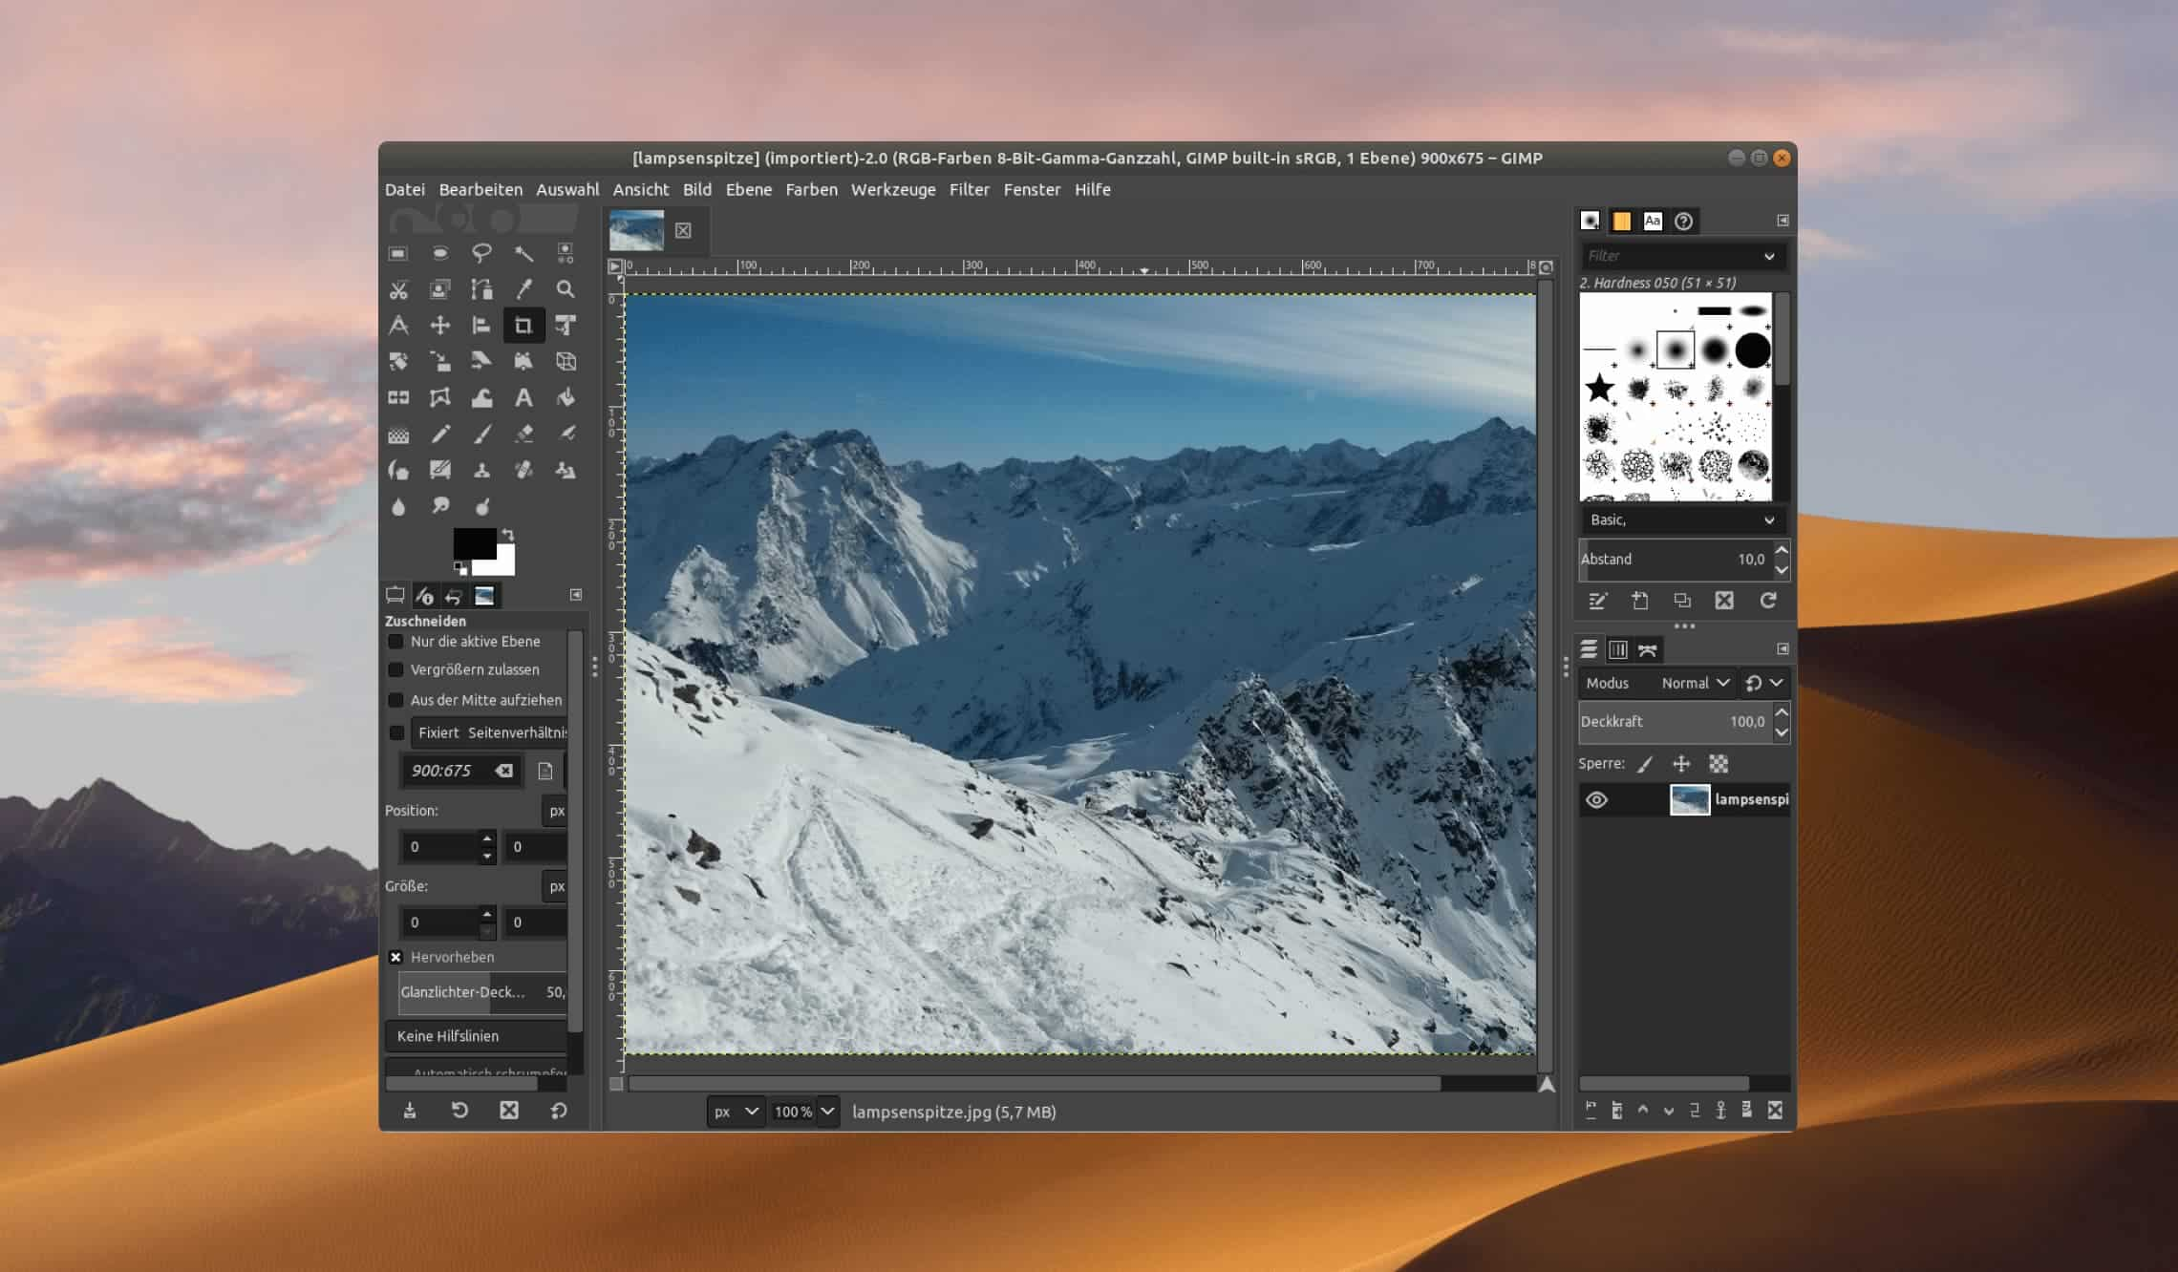Screen dimensions: 2178x1272
Task: Open the brush category Basic dropdown
Action: [x=1676, y=519]
